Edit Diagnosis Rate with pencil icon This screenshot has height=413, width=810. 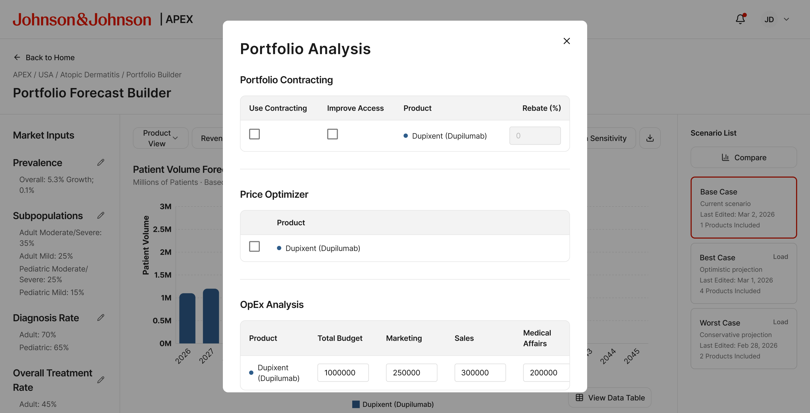pos(101,318)
